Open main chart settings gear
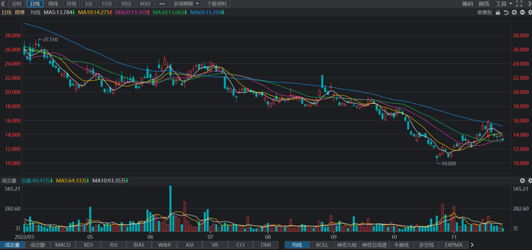Image resolution: width=532 pixels, height=250 pixels. tap(529, 12)
